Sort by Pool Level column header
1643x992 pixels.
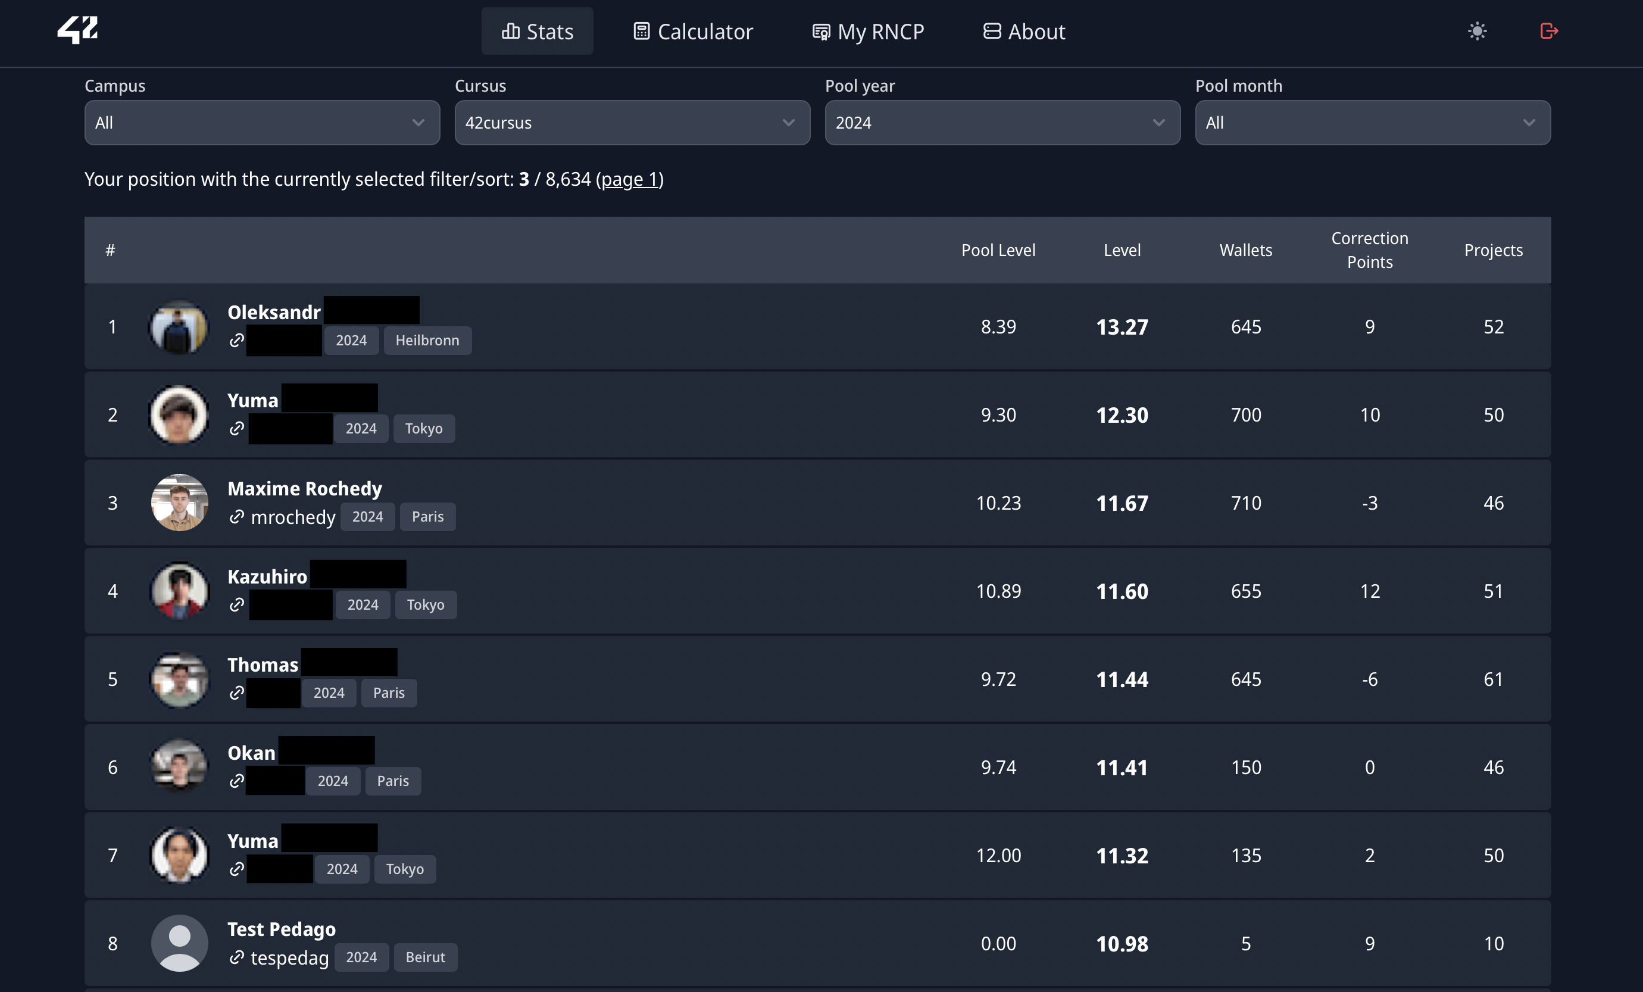coord(998,250)
